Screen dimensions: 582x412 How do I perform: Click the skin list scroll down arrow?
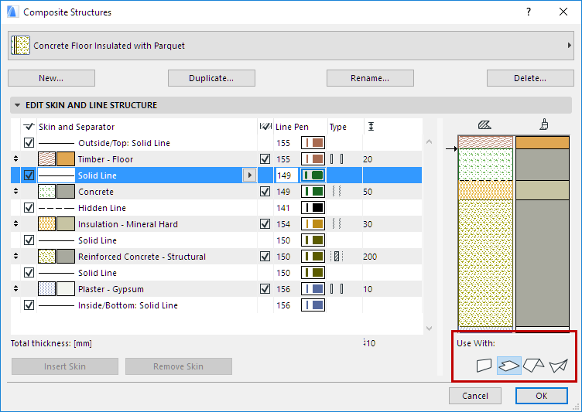click(430, 329)
